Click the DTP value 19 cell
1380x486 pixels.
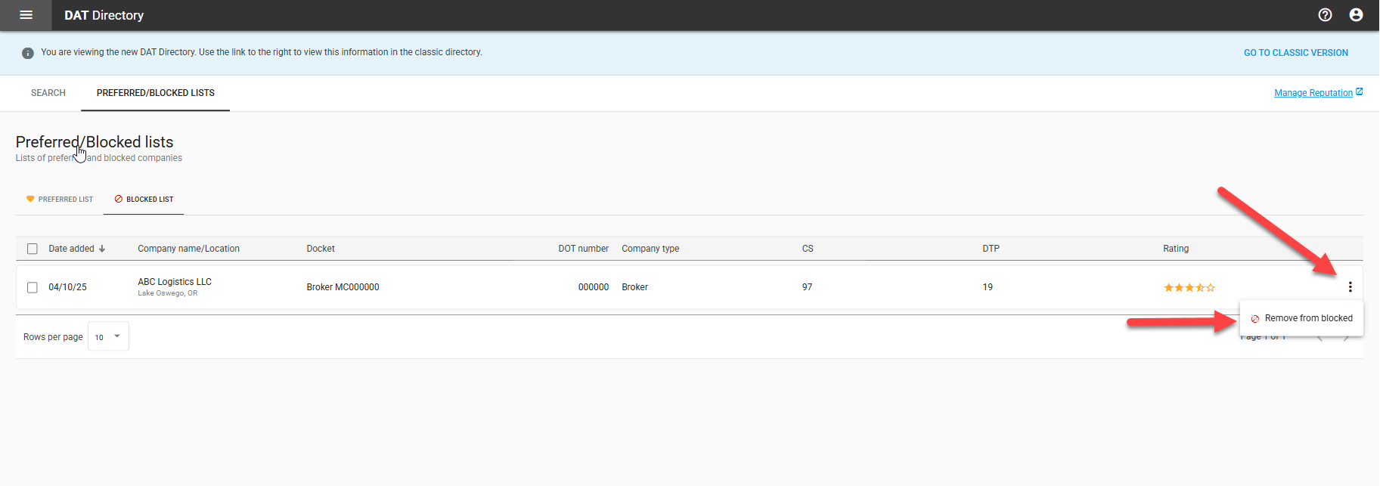988,287
